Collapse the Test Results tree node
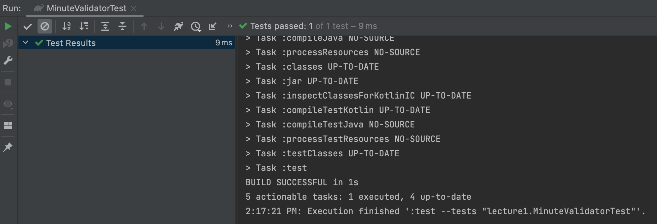This screenshot has height=224, width=657. pyautogui.click(x=25, y=43)
